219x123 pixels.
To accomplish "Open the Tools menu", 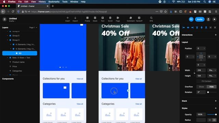I will pos(65,2).
